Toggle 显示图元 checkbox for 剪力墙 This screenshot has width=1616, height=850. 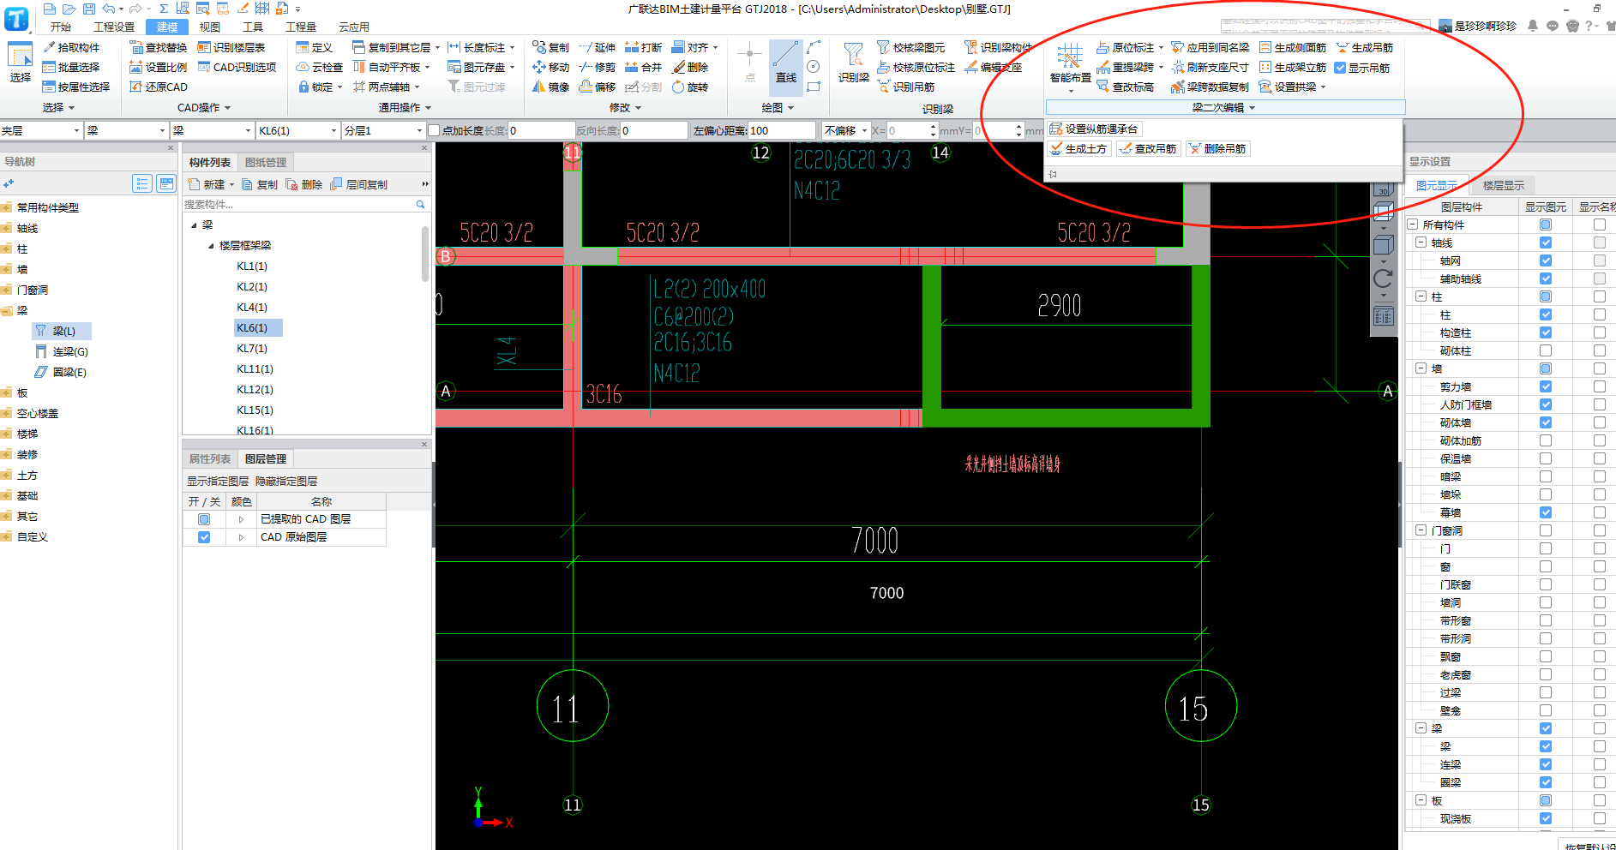click(x=1546, y=386)
